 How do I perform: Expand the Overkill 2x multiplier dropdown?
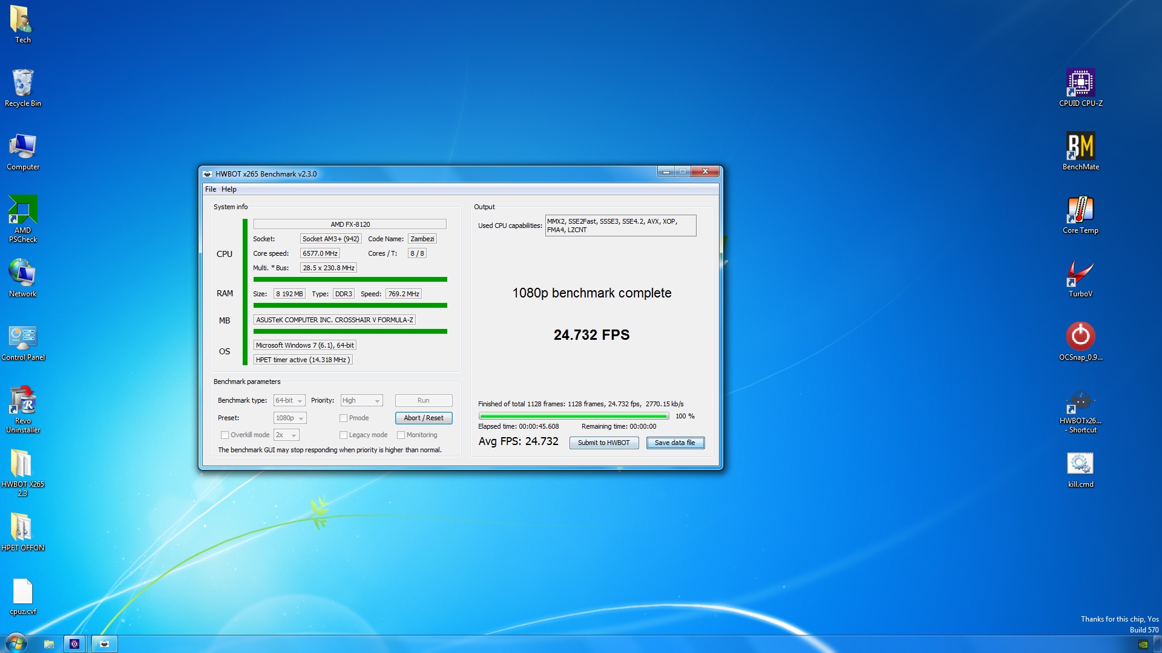tap(286, 435)
